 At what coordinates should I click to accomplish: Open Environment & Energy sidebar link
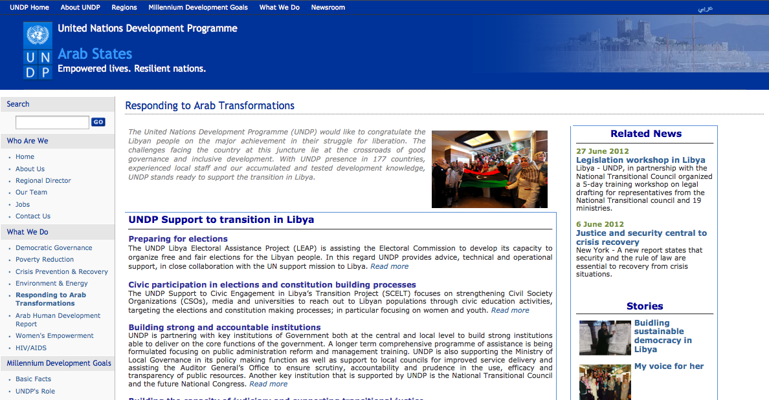52,284
